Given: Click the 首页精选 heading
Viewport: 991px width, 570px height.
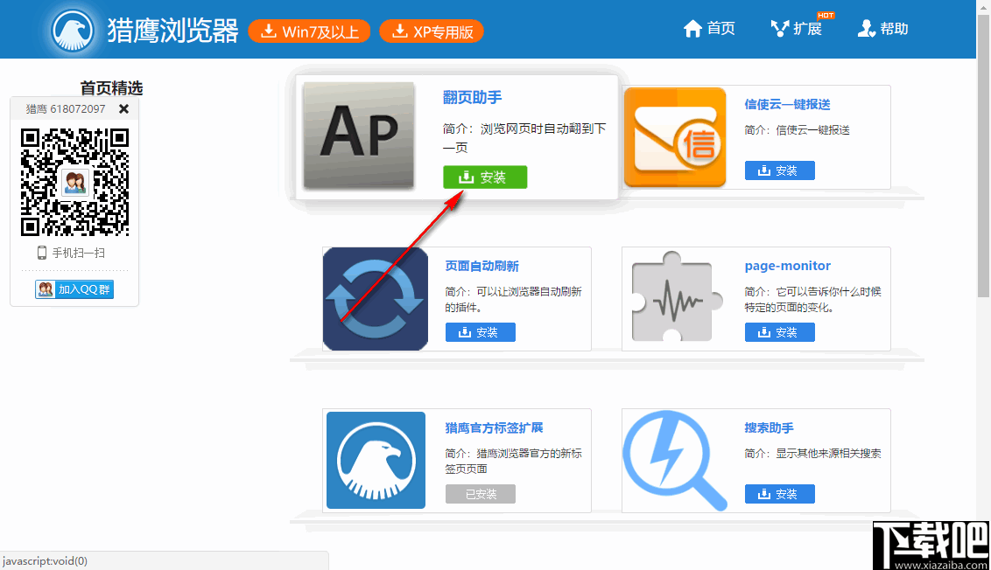Looking at the screenshot, I should pos(111,87).
